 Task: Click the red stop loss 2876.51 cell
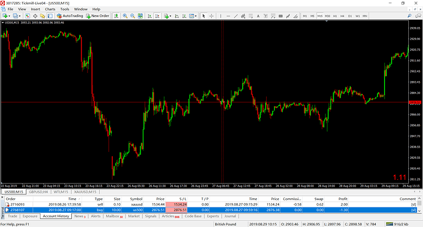pos(177,210)
